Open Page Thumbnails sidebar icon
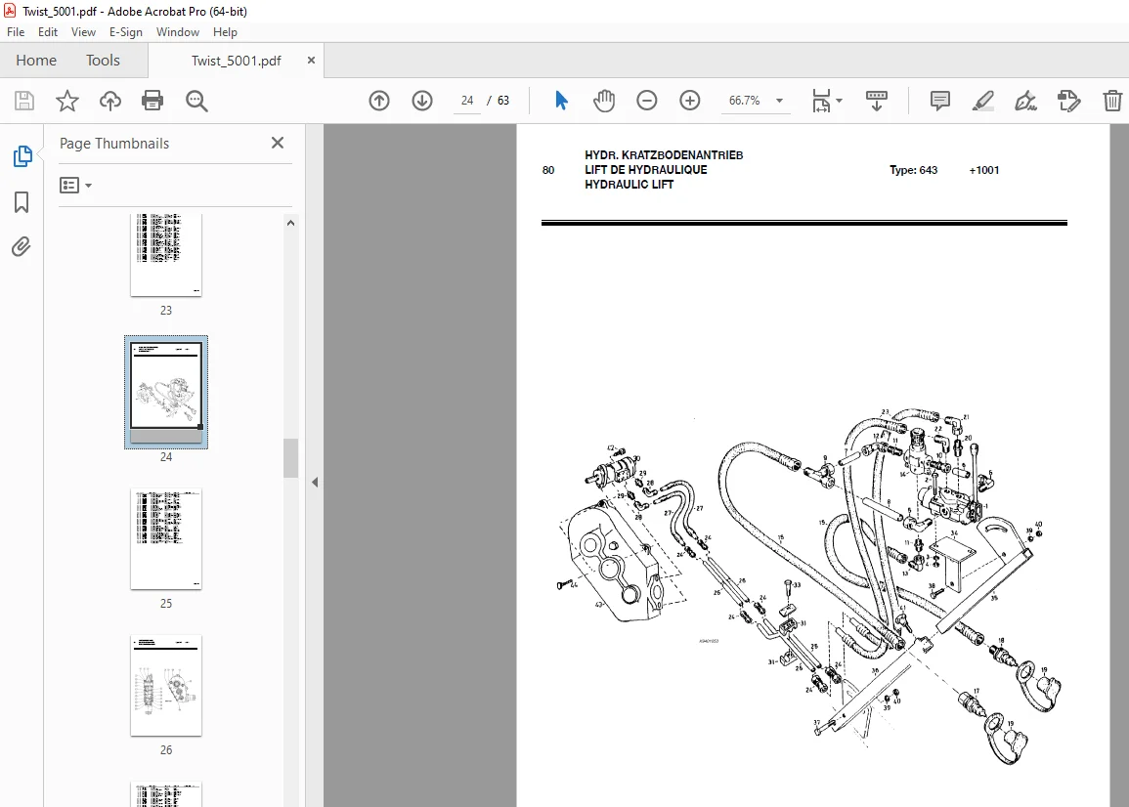Screen dimensions: 1129x807 tap(22, 156)
